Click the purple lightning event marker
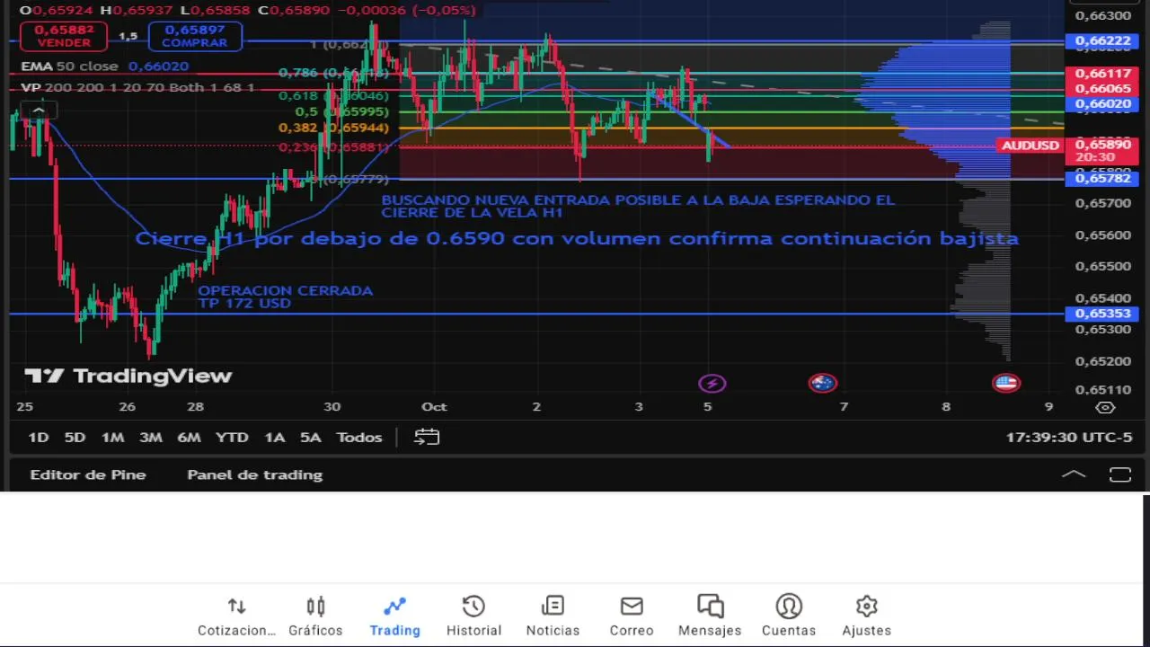The width and height of the screenshot is (1150, 647). (712, 384)
